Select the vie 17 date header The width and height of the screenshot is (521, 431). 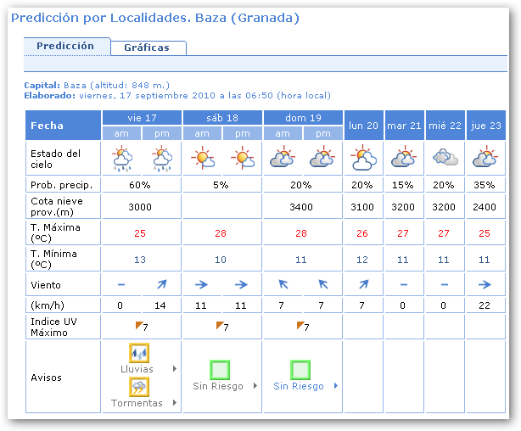(x=141, y=118)
